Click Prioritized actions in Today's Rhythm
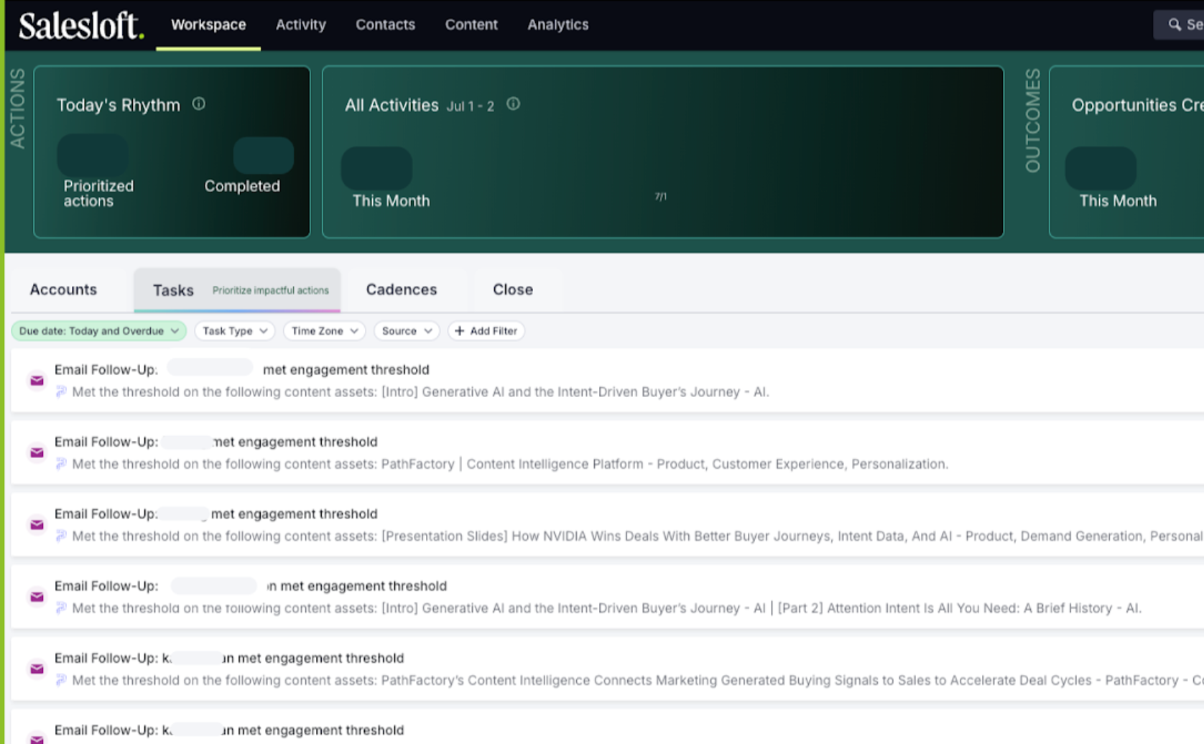This screenshot has width=1204, height=744. [x=98, y=193]
